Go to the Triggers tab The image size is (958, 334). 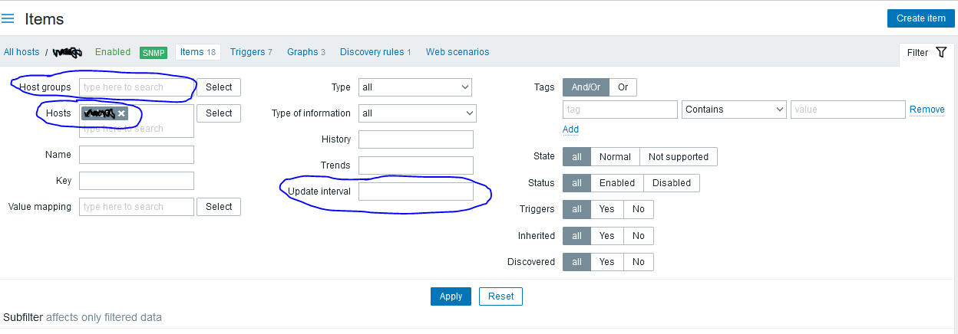(x=251, y=52)
